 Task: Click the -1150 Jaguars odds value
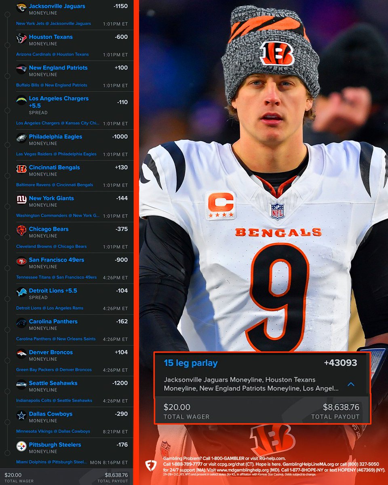point(120,6)
